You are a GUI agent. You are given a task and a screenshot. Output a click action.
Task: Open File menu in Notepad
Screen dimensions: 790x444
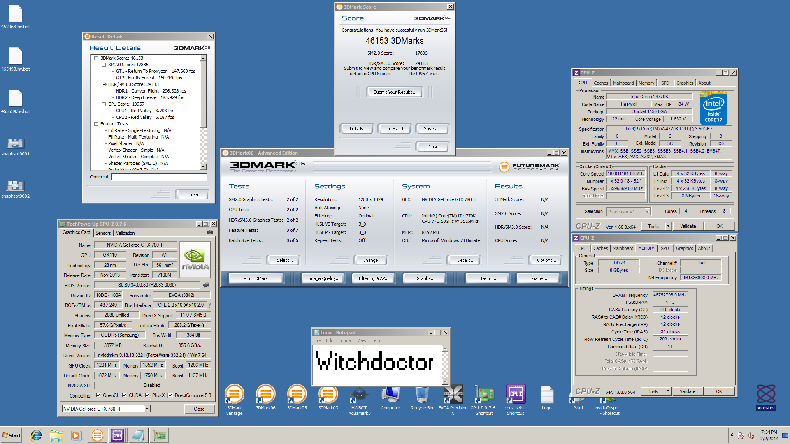(318, 340)
